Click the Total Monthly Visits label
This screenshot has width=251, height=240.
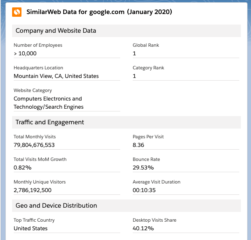click(35, 137)
